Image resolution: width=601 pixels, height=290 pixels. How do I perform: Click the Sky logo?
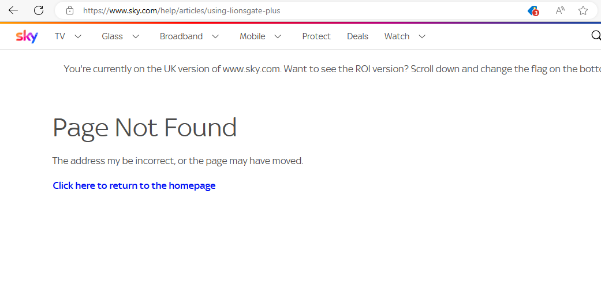(x=27, y=36)
